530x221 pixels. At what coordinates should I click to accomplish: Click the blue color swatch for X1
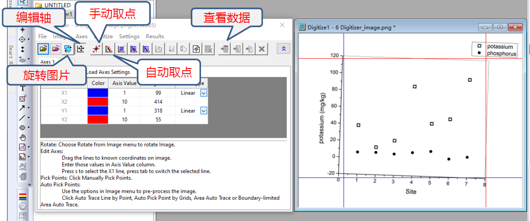98,93
